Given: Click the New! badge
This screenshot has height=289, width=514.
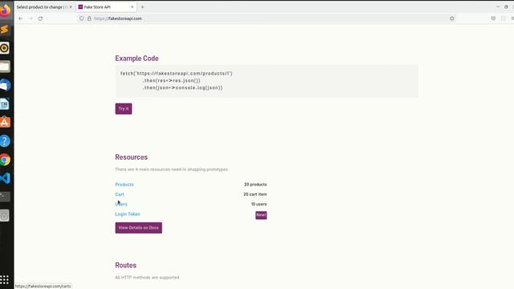Looking at the screenshot, I should pyautogui.click(x=261, y=215).
